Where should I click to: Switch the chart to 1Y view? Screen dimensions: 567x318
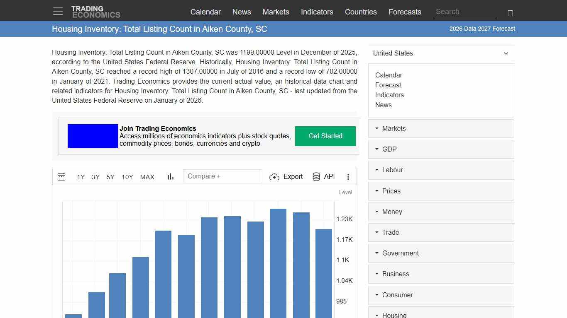[81, 177]
